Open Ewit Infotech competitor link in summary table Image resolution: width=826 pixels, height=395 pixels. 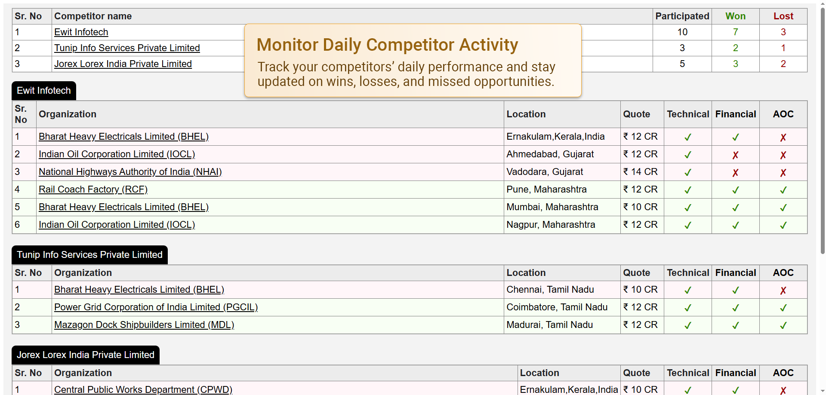[x=81, y=32]
